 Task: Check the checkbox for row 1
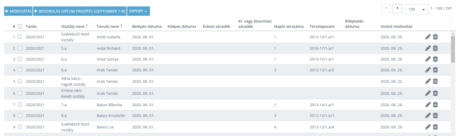point(20,37)
